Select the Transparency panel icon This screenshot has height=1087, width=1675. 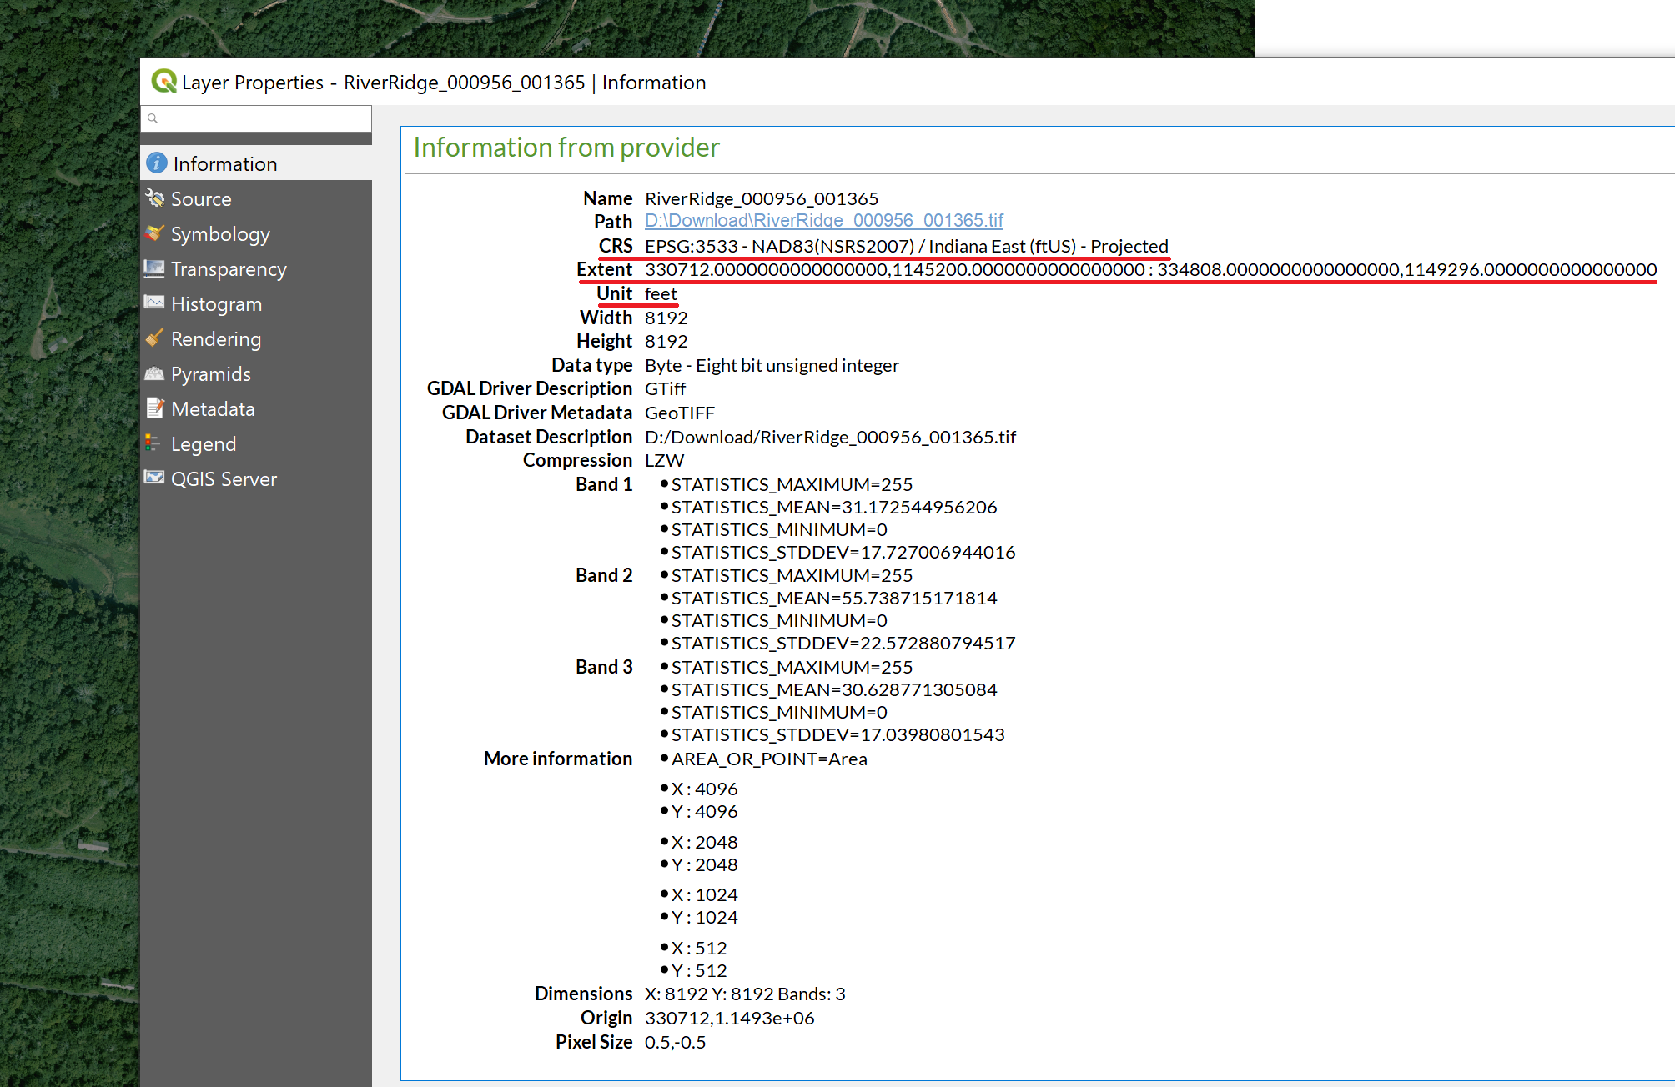click(155, 269)
